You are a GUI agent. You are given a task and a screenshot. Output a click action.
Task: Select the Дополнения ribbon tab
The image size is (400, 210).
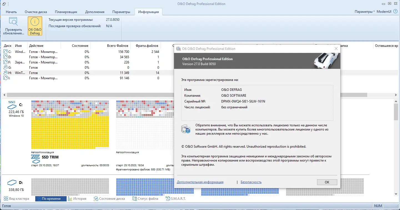(x=95, y=12)
